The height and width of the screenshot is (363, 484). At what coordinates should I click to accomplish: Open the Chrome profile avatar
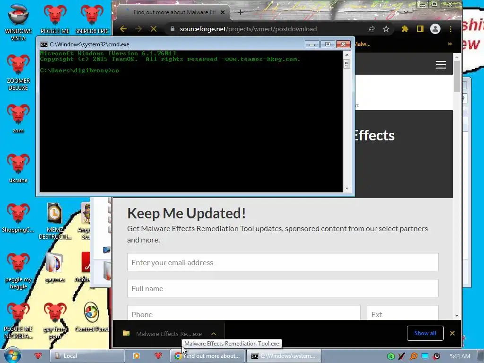[435, 29]
